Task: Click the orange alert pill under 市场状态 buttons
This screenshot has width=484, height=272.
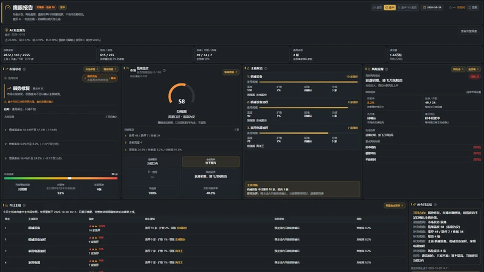Action: [x=100, y=78]
